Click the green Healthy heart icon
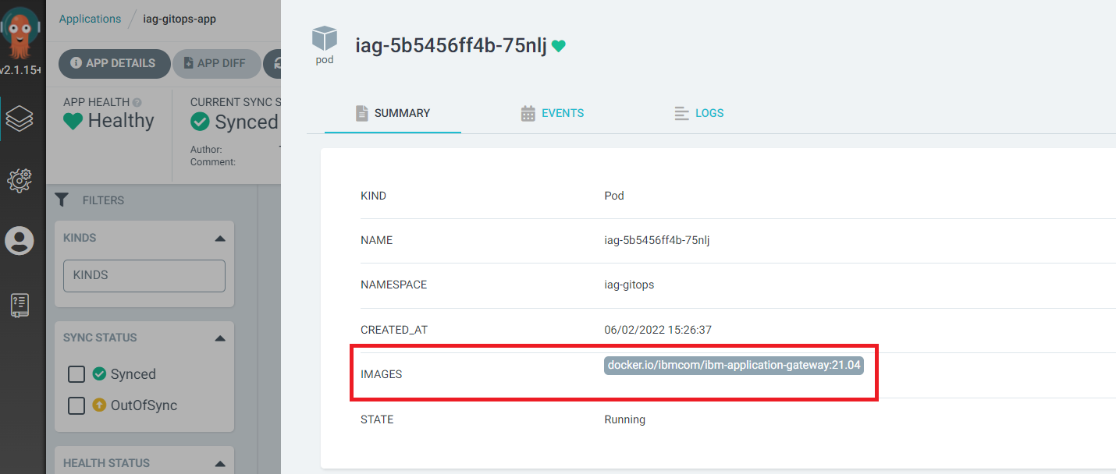The width and height of the screenshot is (1116, 474). [x=73, y=121]
